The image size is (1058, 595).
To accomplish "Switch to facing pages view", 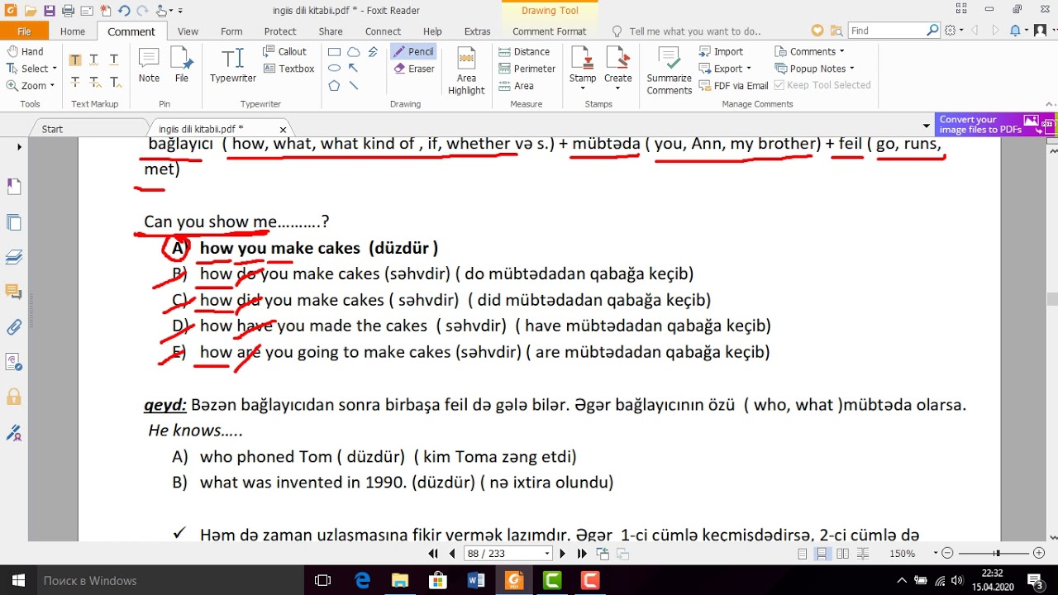I will click(842, 554).
